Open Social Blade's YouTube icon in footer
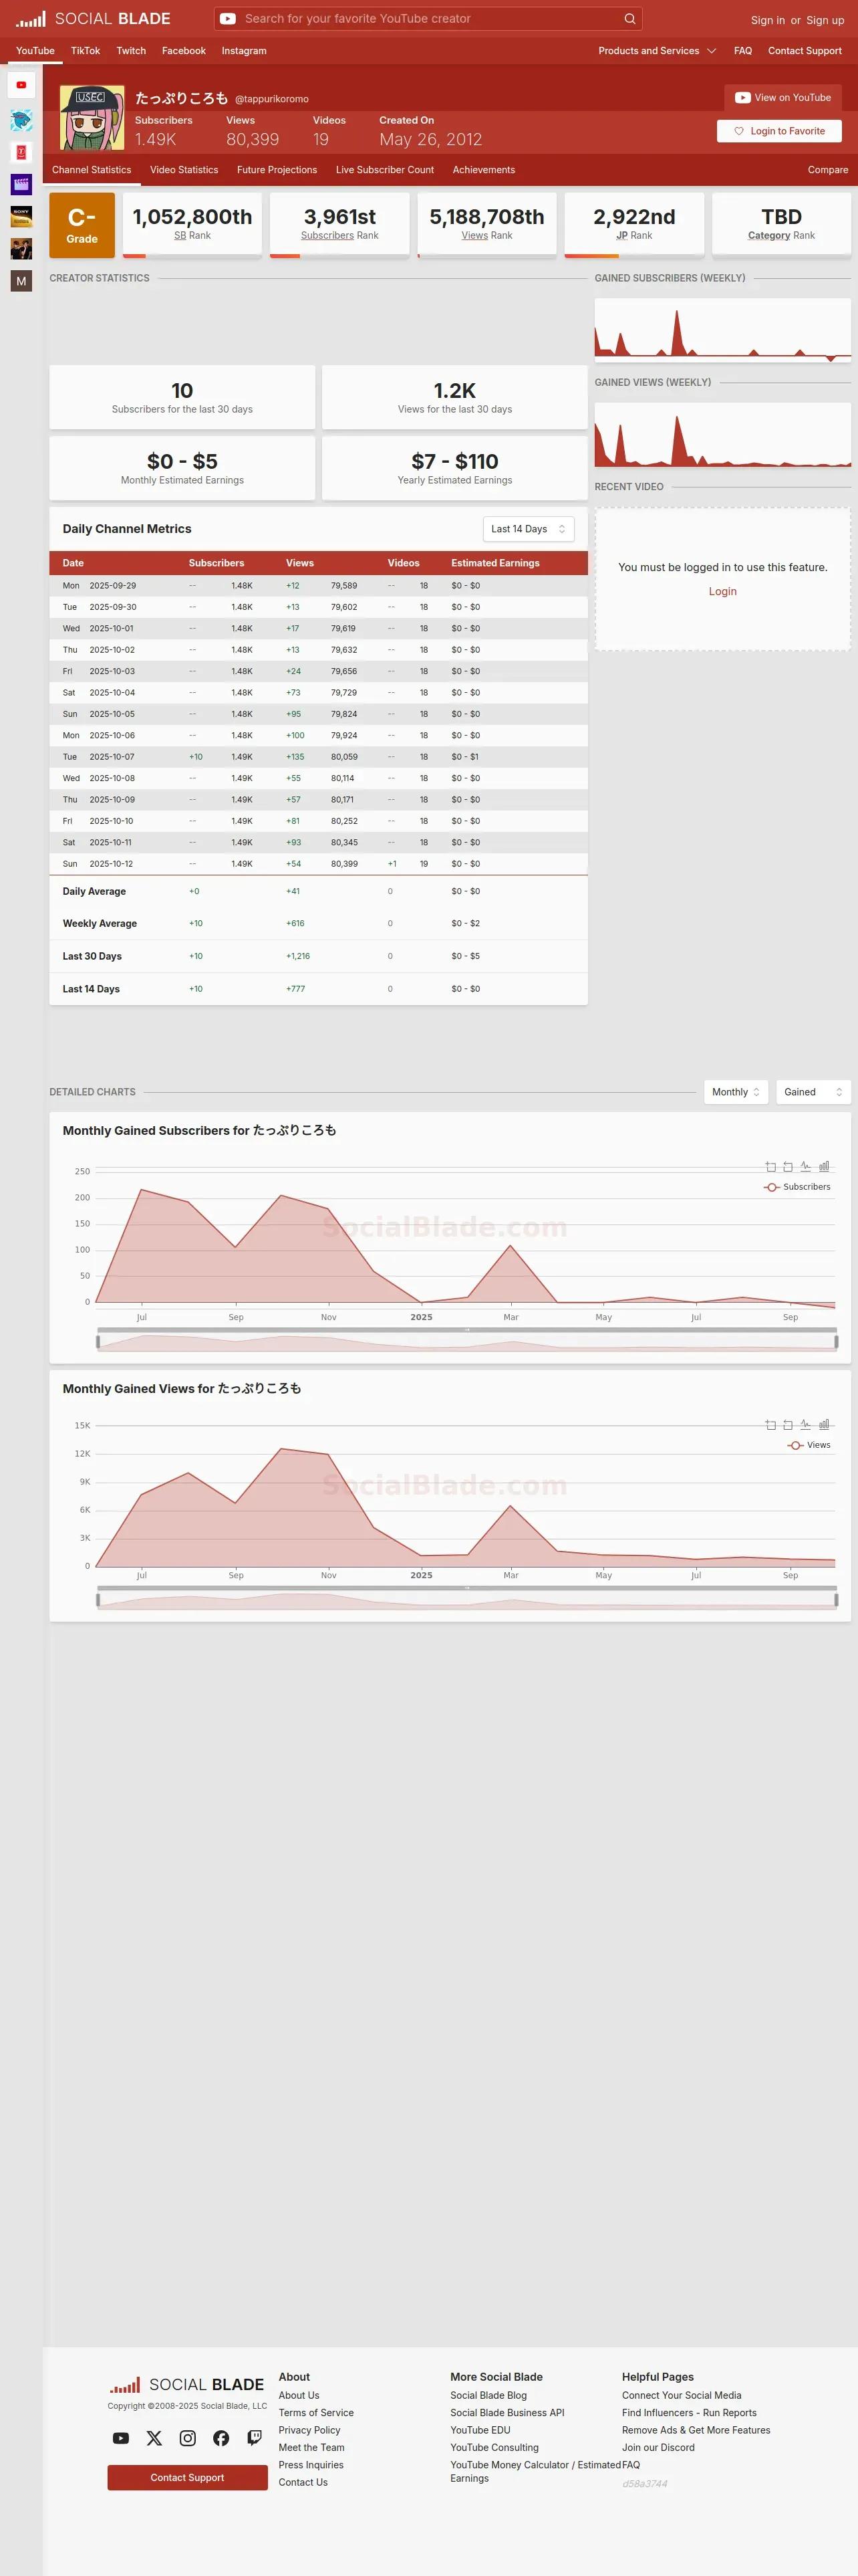858x2576 pixels. coord(121,2438)
